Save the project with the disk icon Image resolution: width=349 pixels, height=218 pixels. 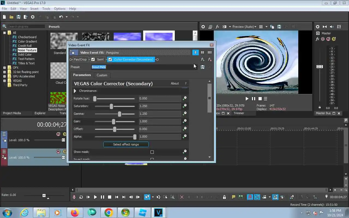[x=19, y=17]
